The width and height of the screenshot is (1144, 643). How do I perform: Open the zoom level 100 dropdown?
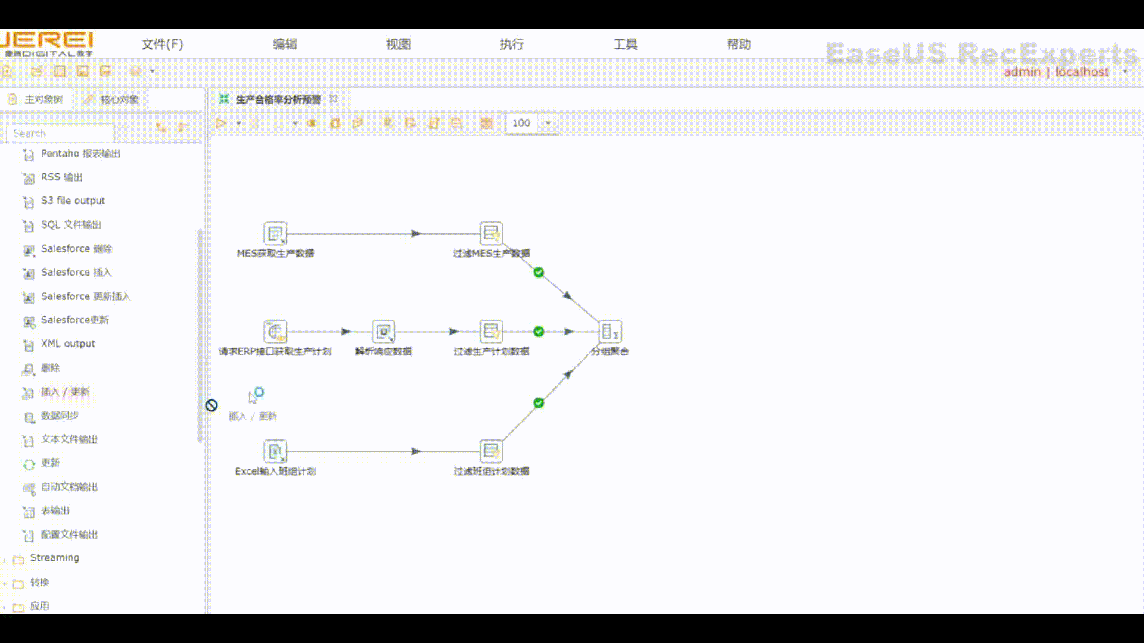(548, 123)
